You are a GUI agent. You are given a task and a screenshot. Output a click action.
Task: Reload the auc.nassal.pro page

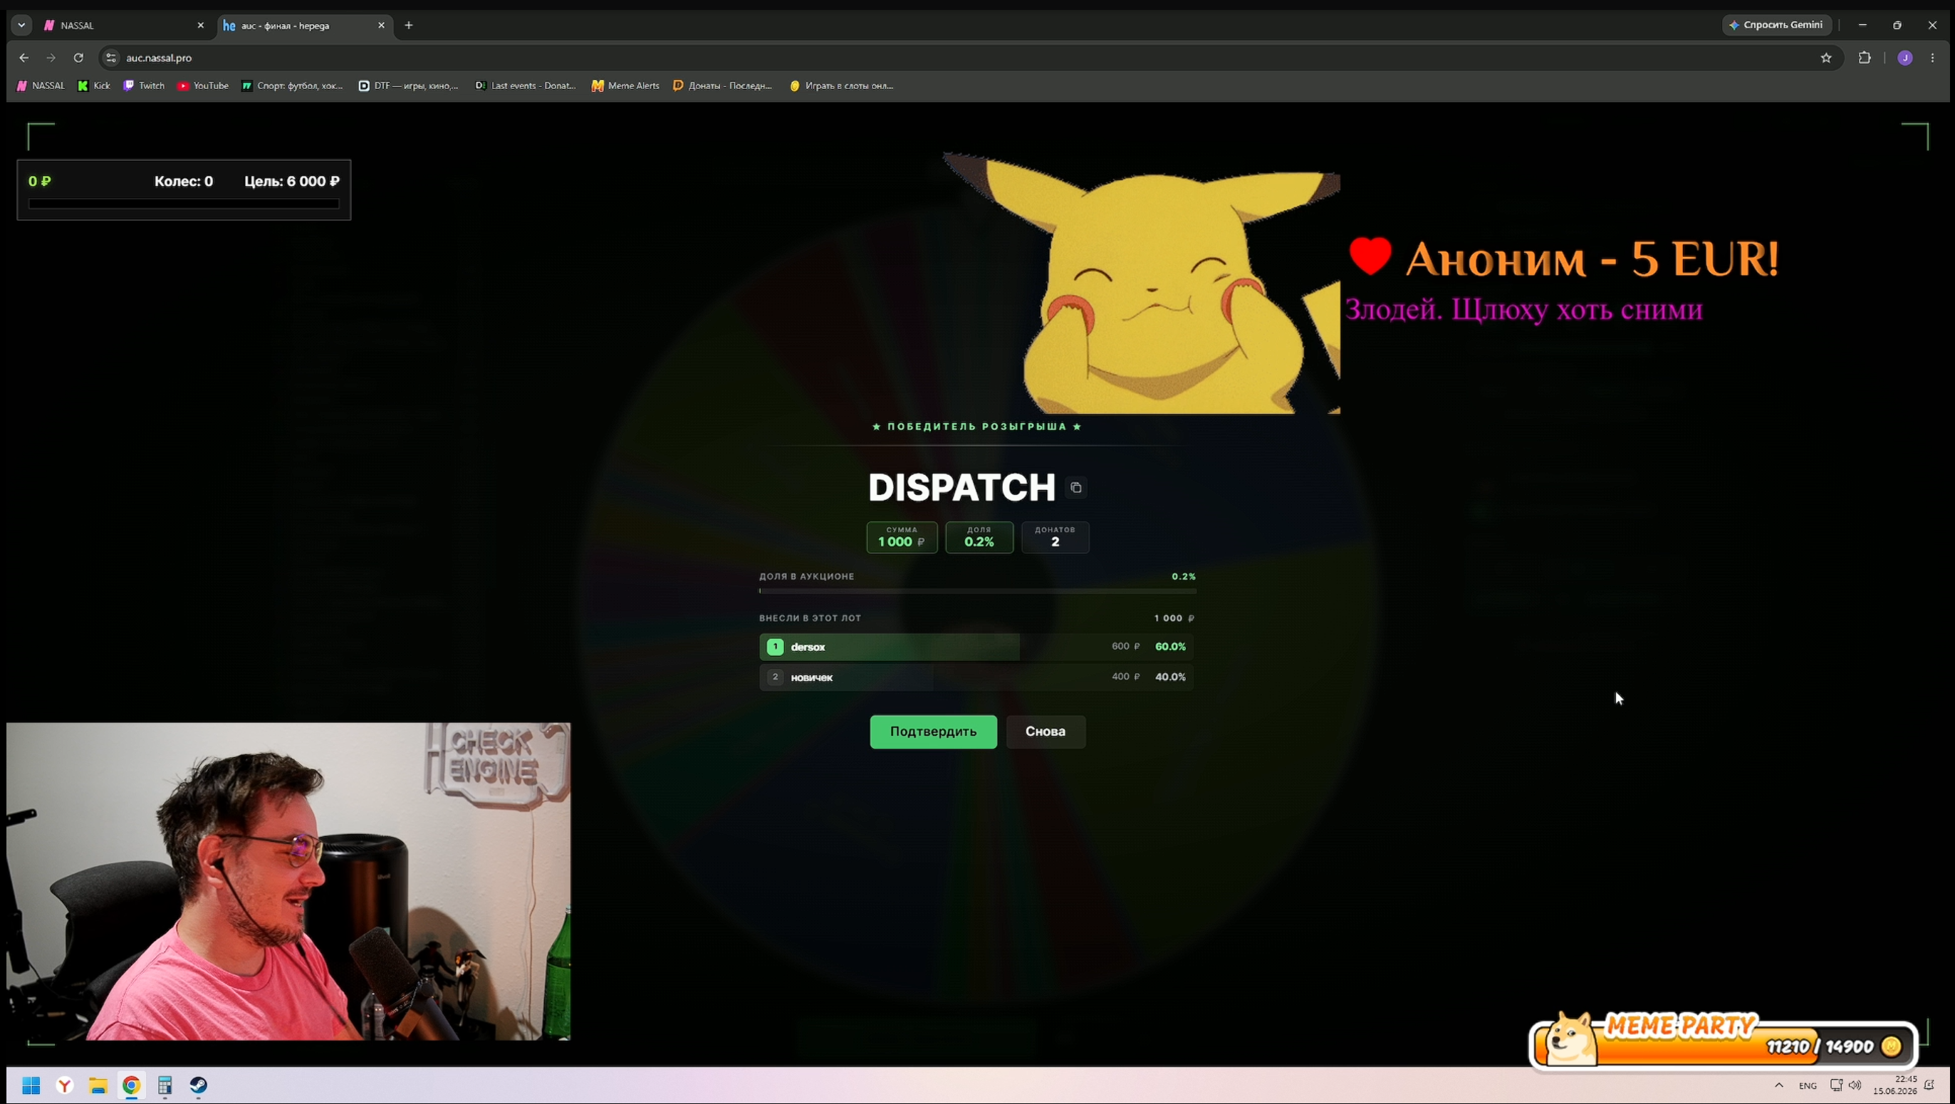coord(78,58)
